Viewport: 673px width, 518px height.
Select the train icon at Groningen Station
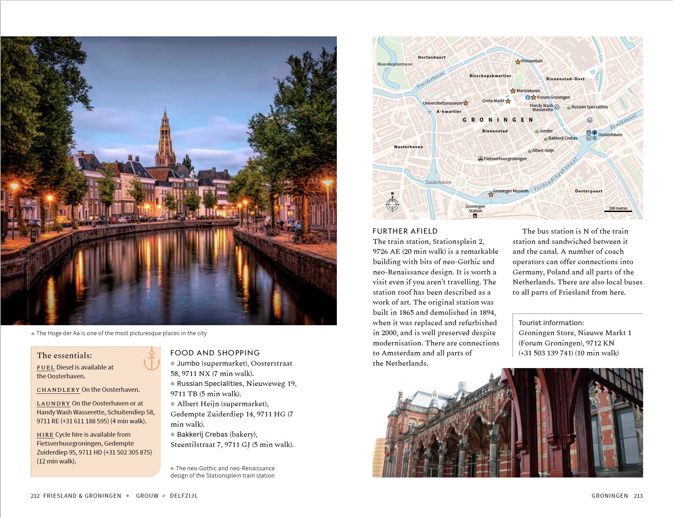[x=475, y=216]
